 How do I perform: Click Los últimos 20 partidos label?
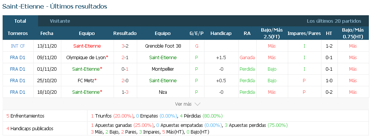(334, 21)
